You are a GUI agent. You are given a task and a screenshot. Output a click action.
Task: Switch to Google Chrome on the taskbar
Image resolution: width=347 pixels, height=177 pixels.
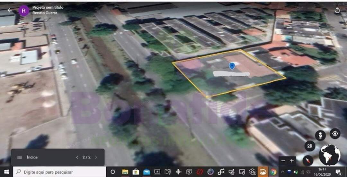click(x=273, y=172)
